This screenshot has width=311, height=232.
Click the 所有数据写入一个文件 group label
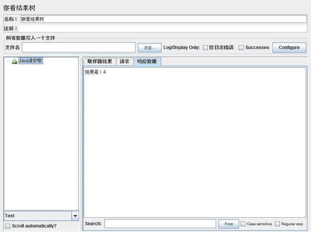point(31,38)
